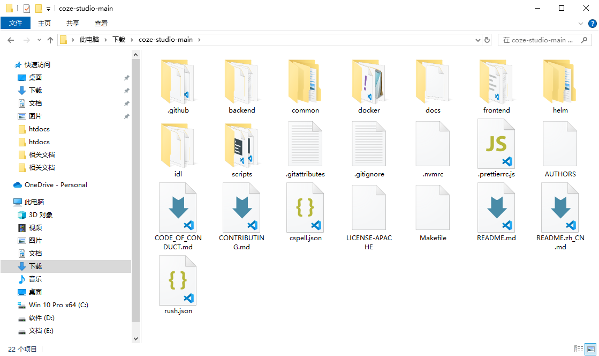The image size is (599, 356).
Task: Select the README.md file
Action: tap(496, 209)
